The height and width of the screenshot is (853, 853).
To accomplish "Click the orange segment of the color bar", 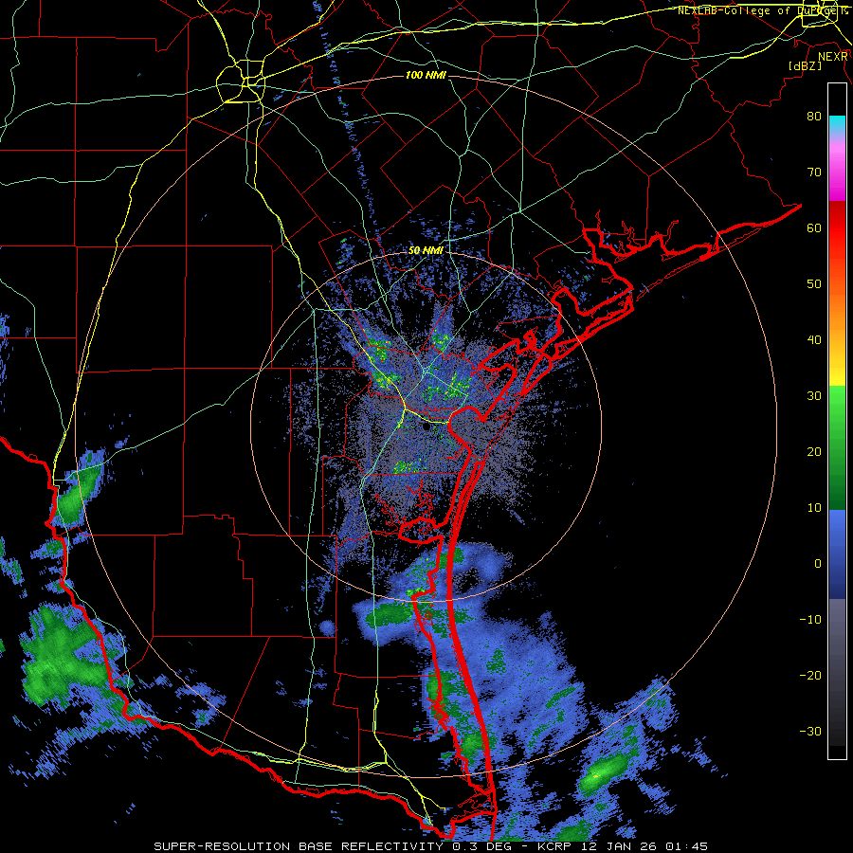I will [x=837, y=310].
